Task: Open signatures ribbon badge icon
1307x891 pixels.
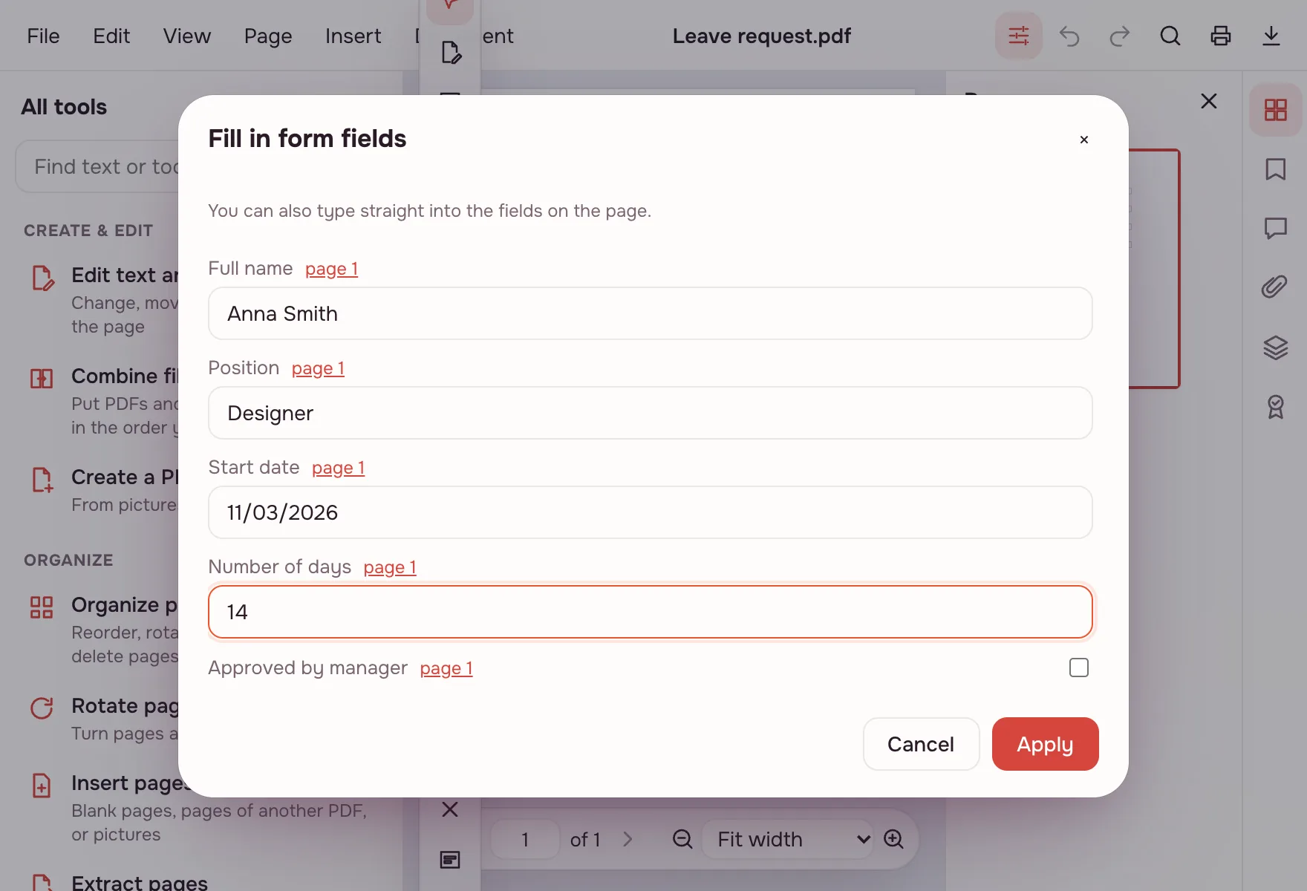Action: (1276, 407)
